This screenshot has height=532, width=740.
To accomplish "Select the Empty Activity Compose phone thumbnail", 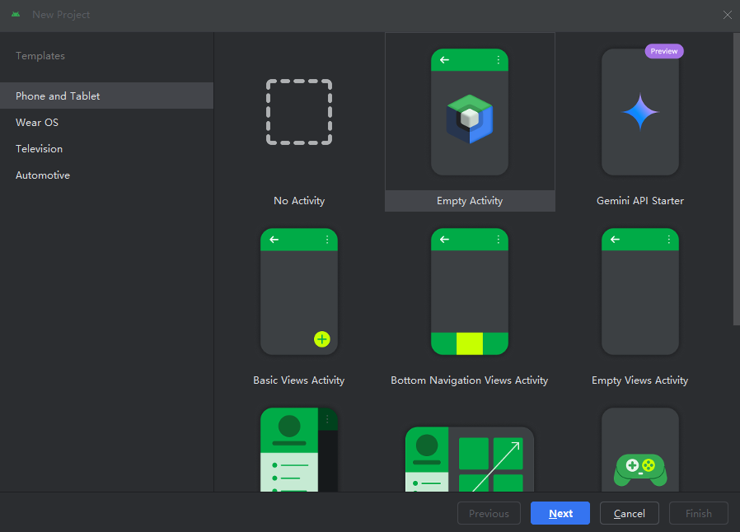I will tap(470, 112).
